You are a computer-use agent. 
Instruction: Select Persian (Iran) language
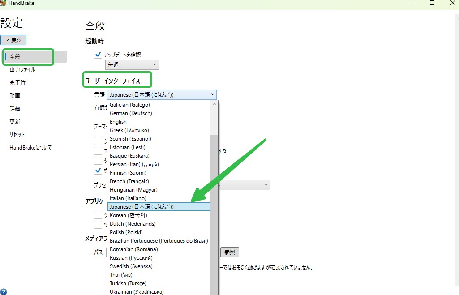159,164
